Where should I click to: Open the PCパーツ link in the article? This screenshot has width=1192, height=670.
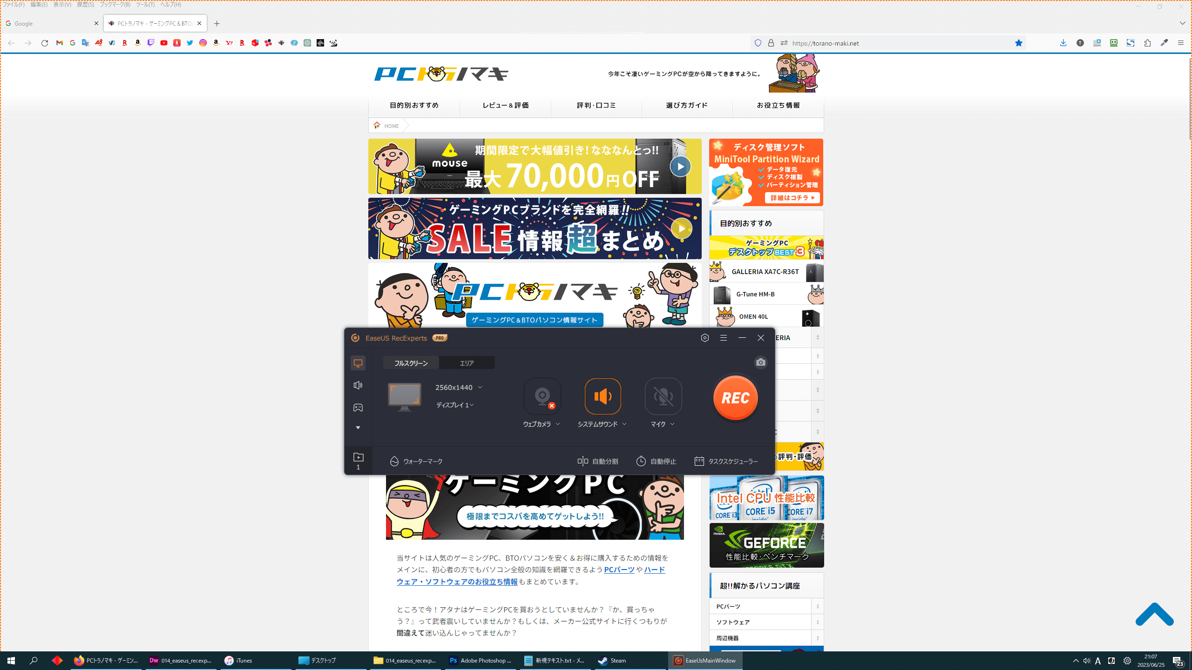619,569
